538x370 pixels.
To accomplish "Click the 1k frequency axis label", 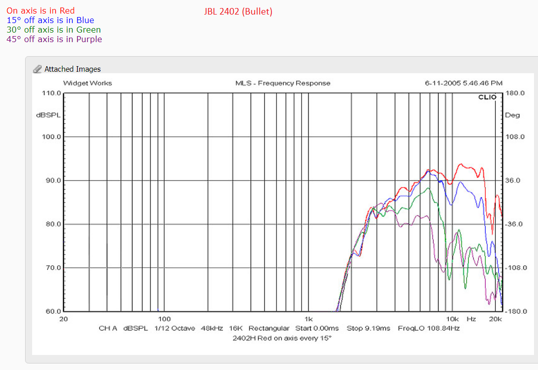I will pyautogui.click(x=309, y=319).
